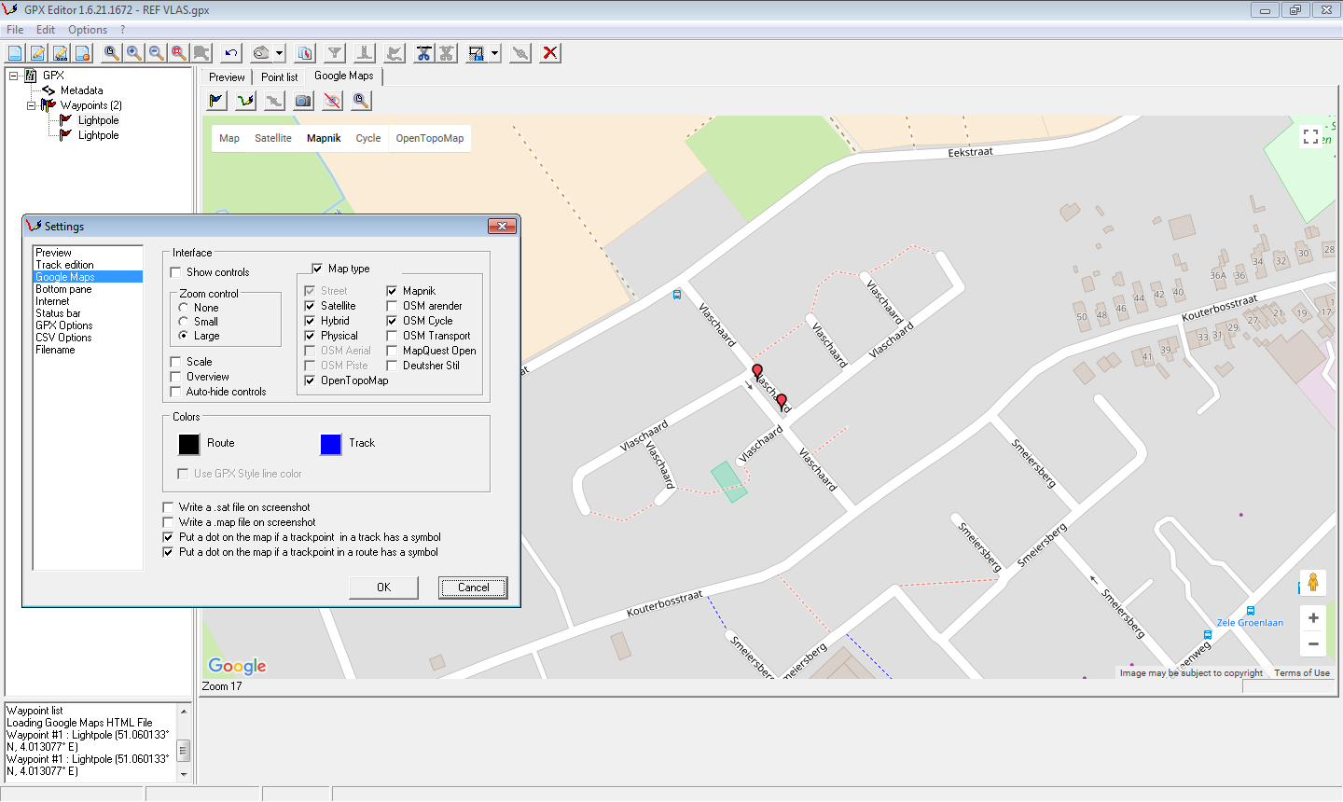
Task: Switch map to OpenTopoMap layer
Action: coord(430,138)
